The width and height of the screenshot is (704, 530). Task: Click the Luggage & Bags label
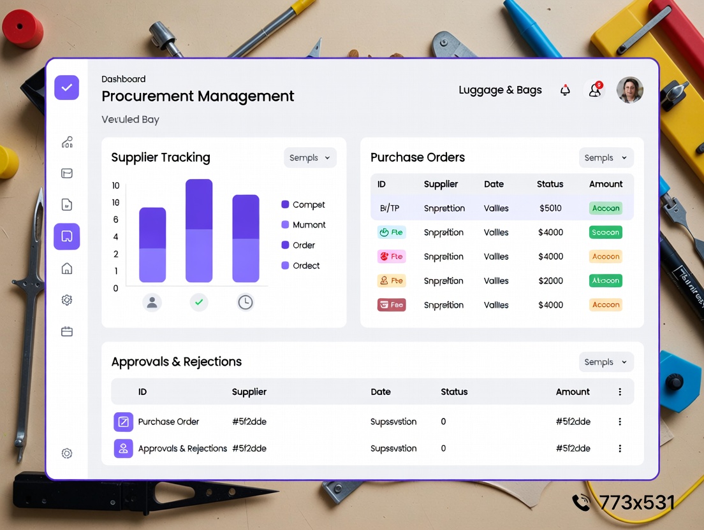tap(500, 90)
